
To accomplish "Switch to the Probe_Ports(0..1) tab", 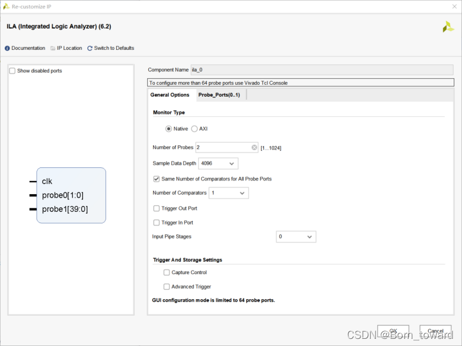I will click(x=219, y=95).
